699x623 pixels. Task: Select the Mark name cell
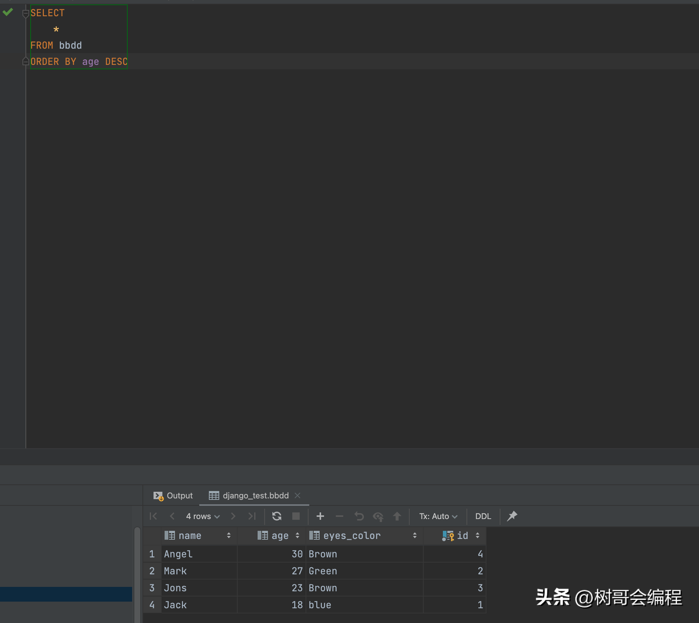199,571
